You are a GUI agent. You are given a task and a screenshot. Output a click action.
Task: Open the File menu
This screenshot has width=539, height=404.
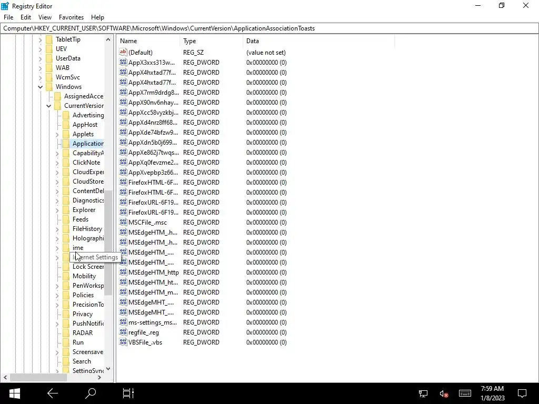coord(8,17)
